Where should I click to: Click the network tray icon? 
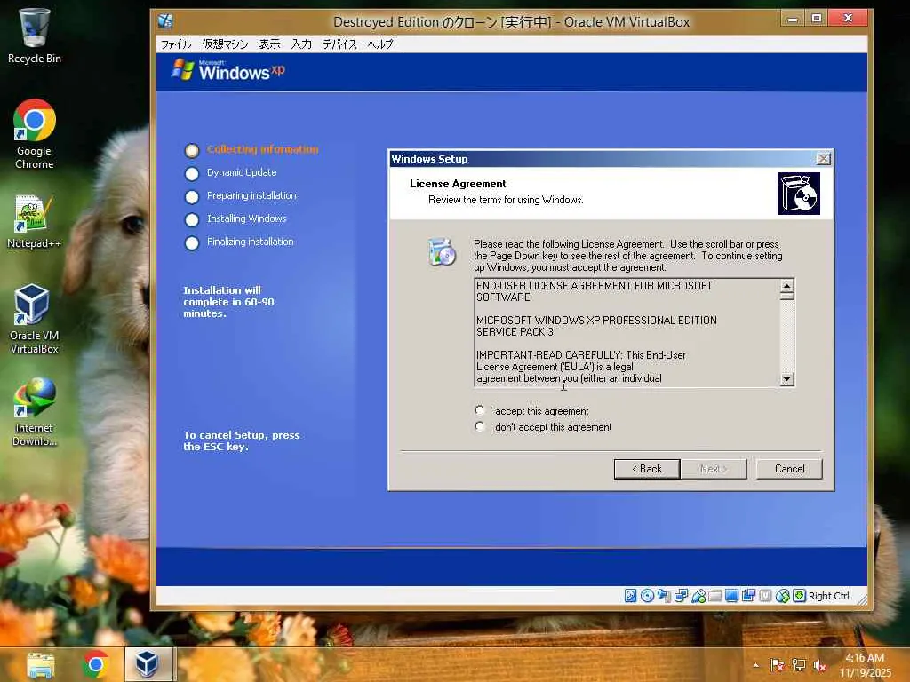click(799, 665)
